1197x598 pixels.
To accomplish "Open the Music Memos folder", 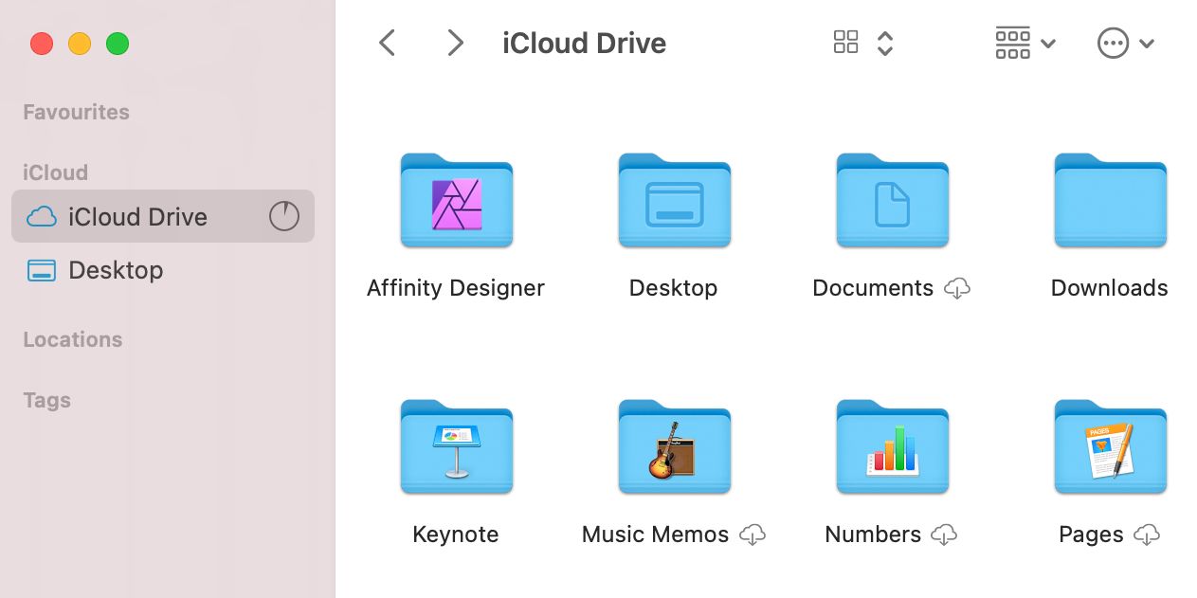I will click(674, 447).
